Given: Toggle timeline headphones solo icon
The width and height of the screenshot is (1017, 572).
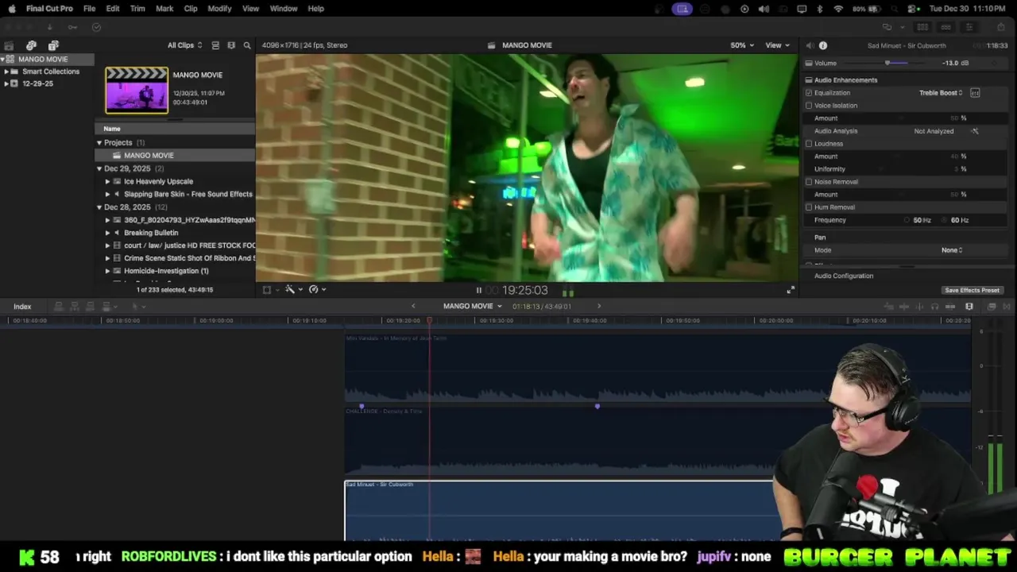Looking at the screenshot, I should click(934, 307).
